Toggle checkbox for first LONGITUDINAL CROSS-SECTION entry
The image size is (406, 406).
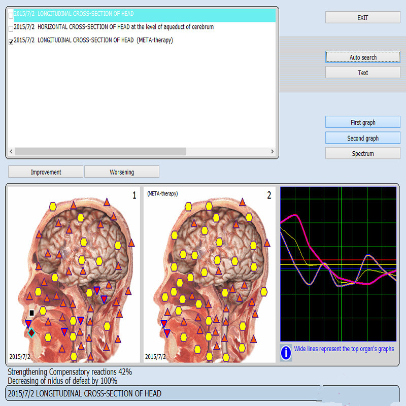coord(11,16)
